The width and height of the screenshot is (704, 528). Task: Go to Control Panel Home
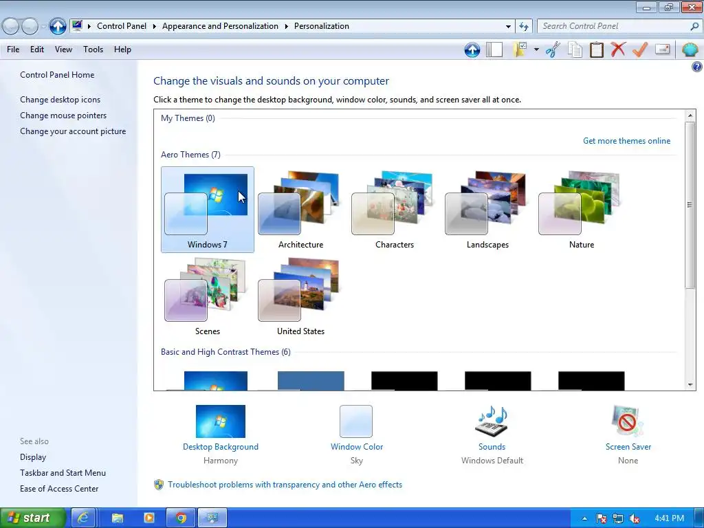(x=57, y=75)
